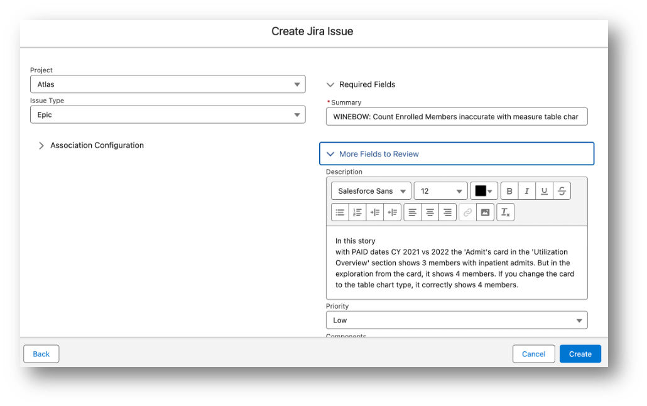Insert a numbered list
This screenshot has width=647, height=406.
click(x=357, y=212)
